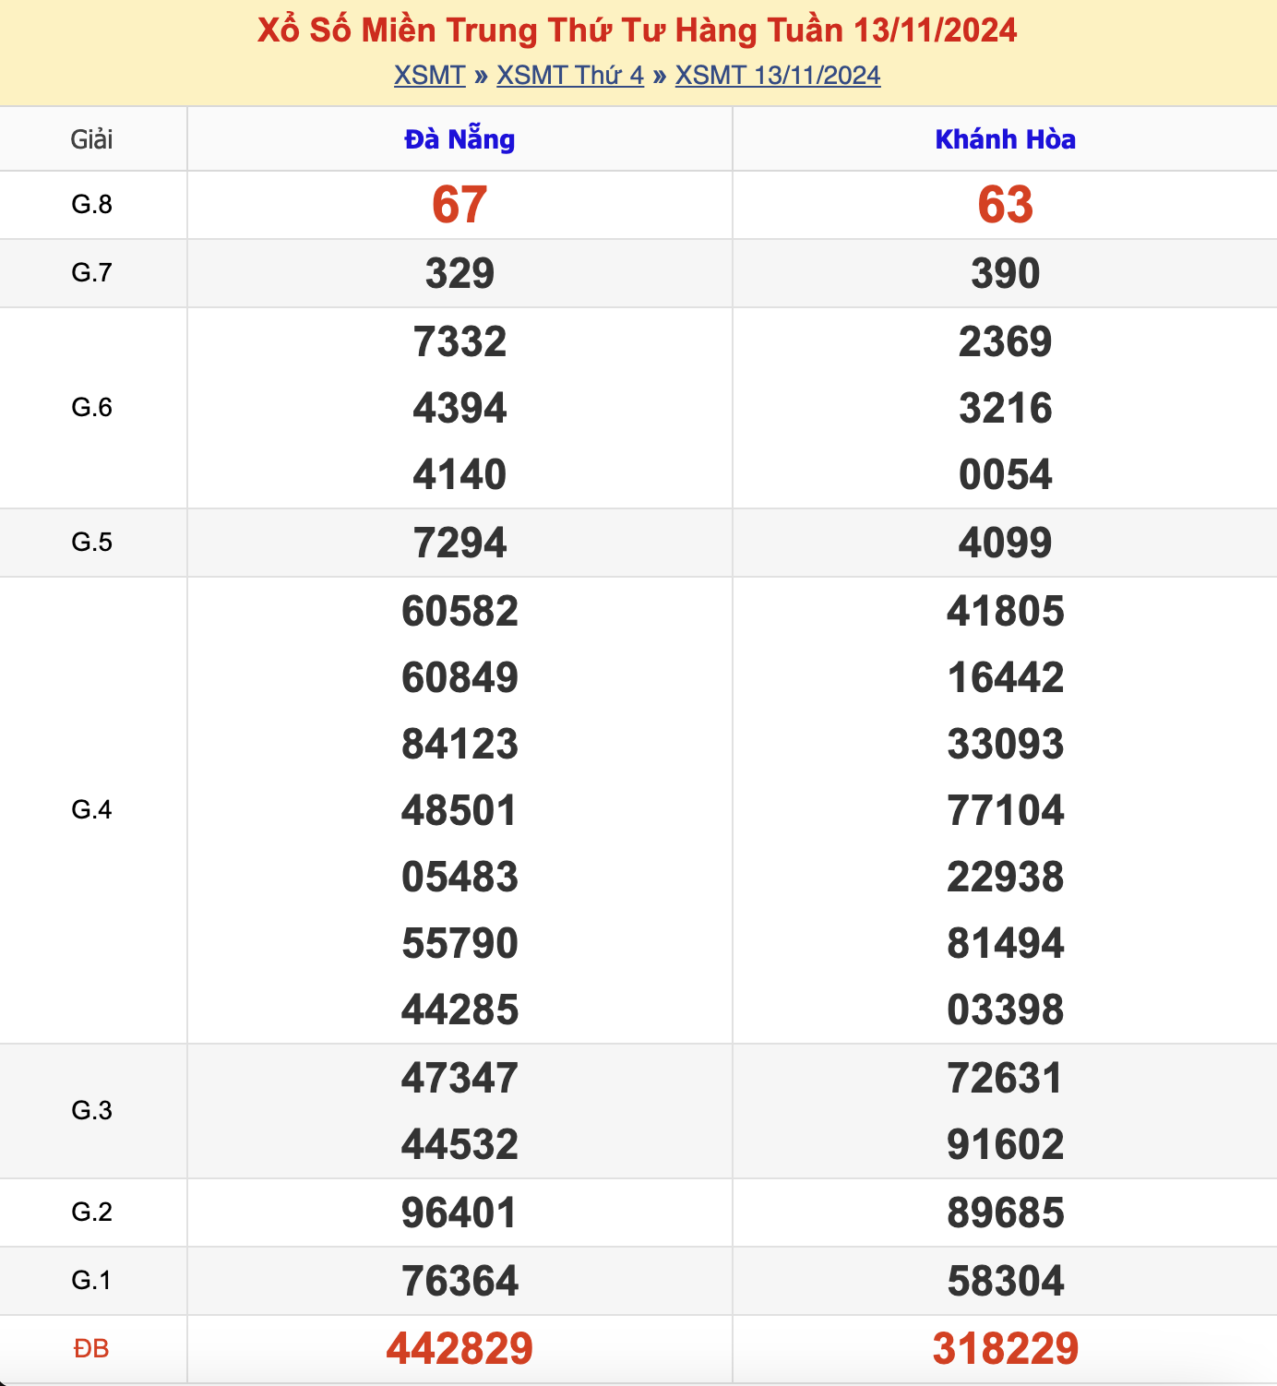Click G.6 number 0054

pos(1006,474)
